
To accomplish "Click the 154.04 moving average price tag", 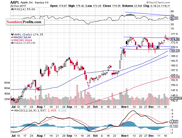I will pos(175,77).
